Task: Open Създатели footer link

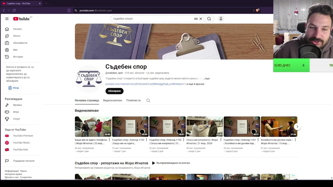Action: (26, 177)
